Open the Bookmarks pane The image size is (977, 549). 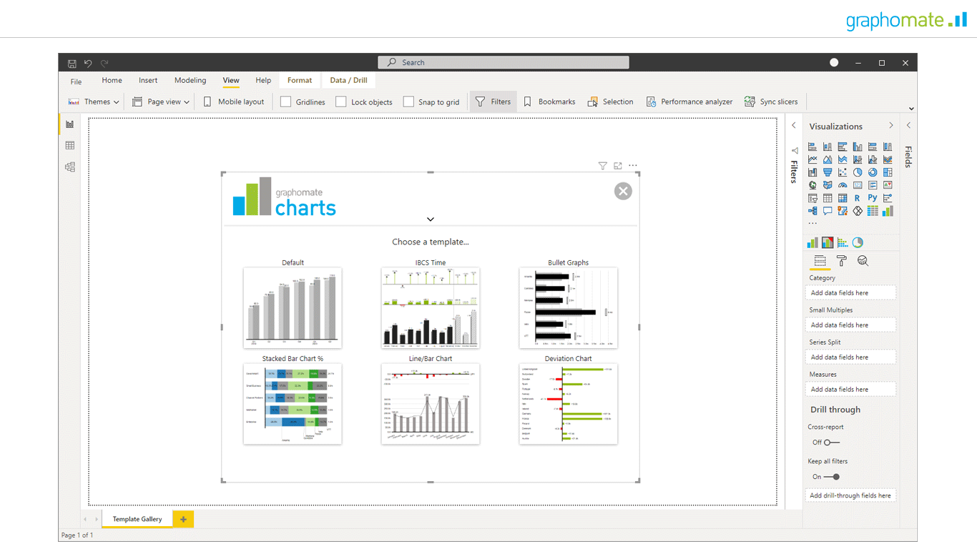tap(549, 102)
